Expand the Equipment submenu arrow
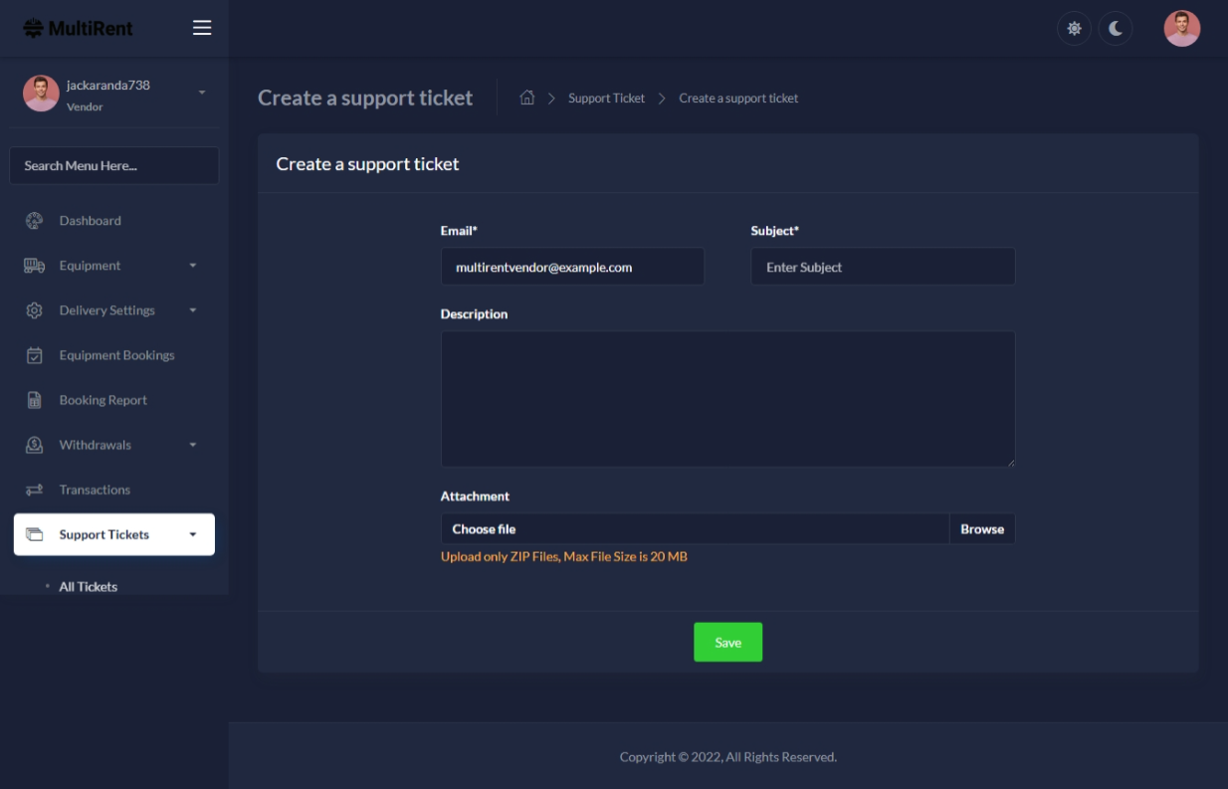Image resolution: width=1228 pixels, height=789 pixels. coord(193,266)
